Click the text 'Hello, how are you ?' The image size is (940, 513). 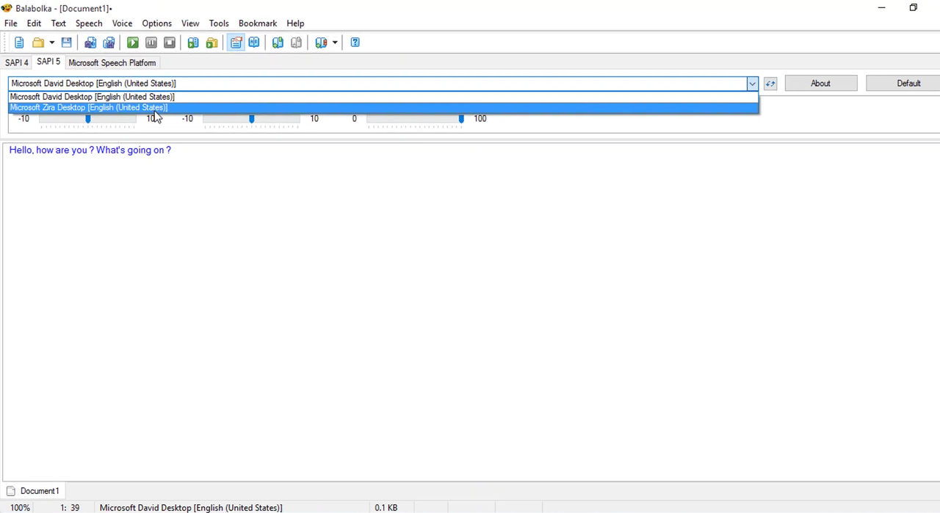(51, 150)
